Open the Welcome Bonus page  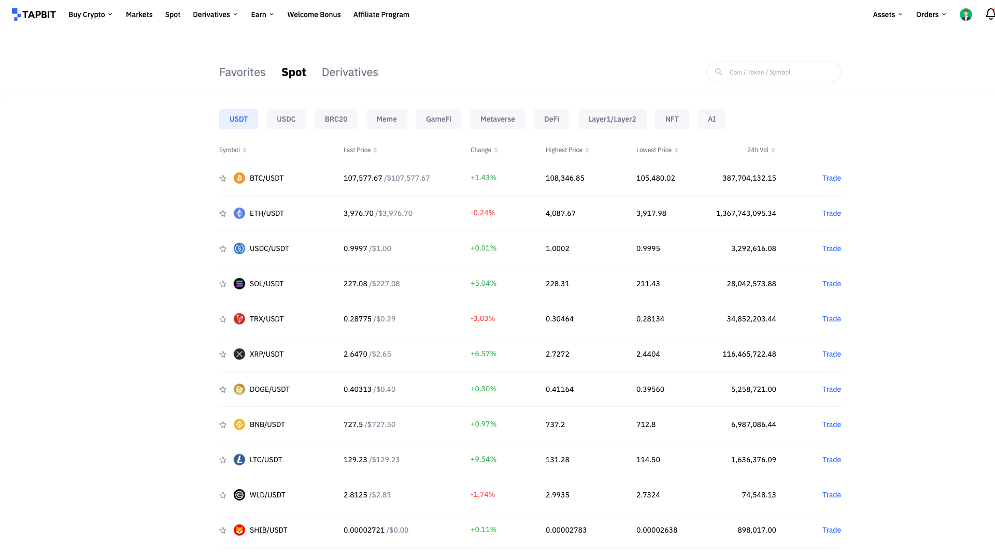[314, 14]
